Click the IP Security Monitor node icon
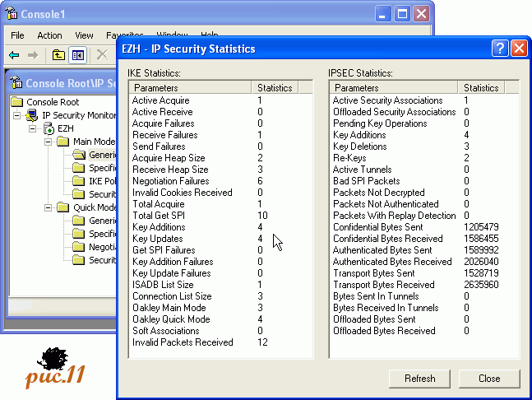532x400 pixels. 33,115
